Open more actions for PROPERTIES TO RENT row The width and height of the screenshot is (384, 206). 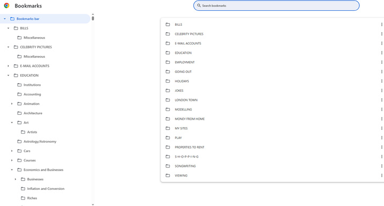click(x=381, y=147)
